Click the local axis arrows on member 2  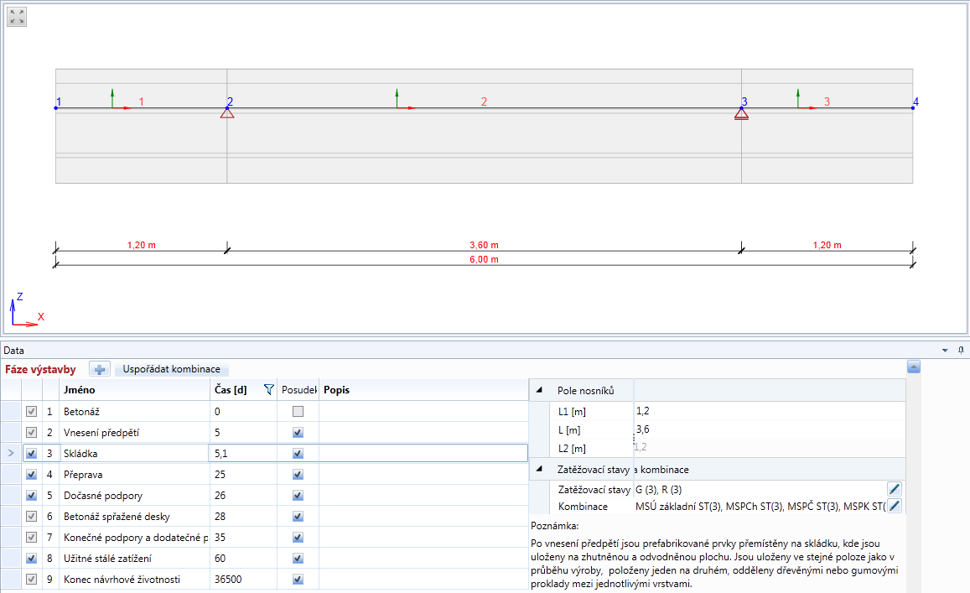click(405, 100)
